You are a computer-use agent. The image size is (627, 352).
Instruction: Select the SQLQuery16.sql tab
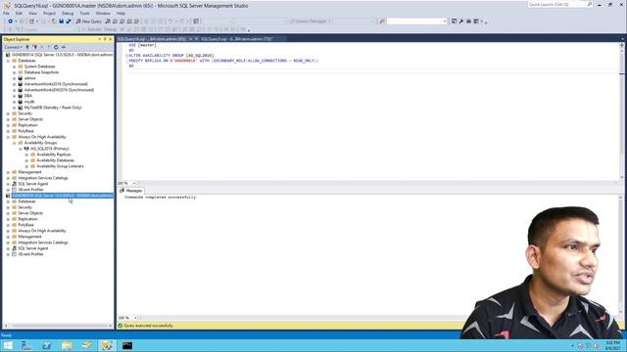tap(152, 39)
